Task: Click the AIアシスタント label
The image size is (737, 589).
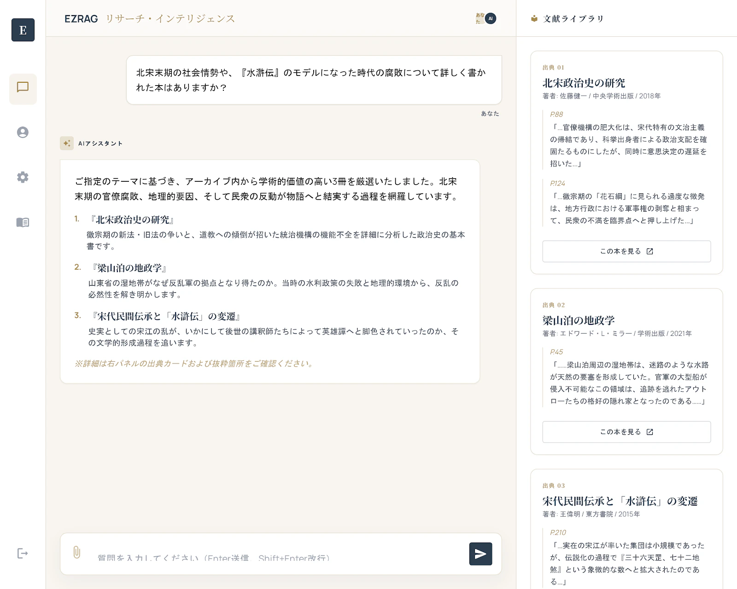Action: point(100,144)
